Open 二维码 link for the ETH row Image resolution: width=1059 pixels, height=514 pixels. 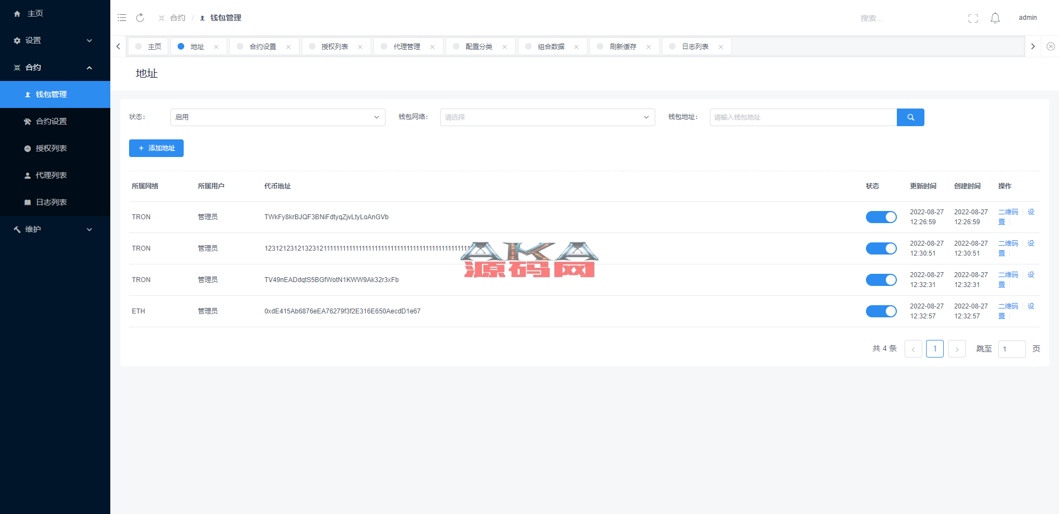[x=1008, y=306]
